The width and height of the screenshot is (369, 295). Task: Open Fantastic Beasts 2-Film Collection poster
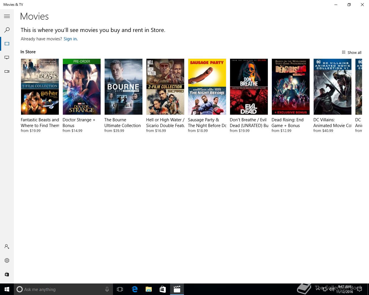(x=40, y=87)
